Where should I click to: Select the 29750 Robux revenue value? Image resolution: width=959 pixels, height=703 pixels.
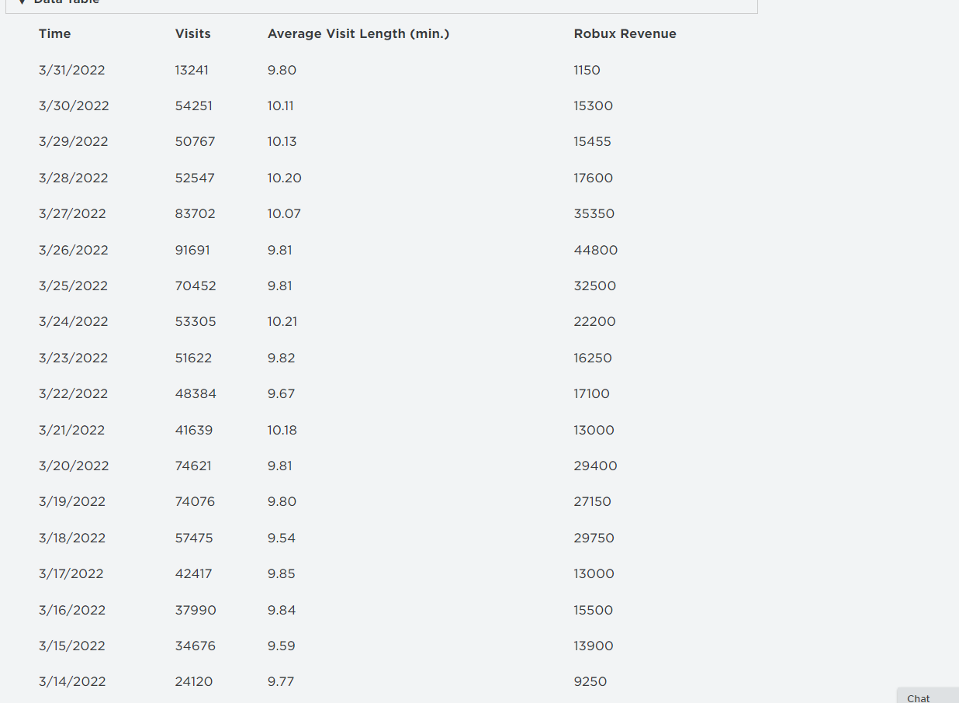pos(594,538)
